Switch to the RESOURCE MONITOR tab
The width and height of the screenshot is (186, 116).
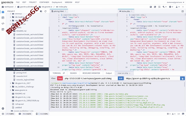[x=91, y=73]
